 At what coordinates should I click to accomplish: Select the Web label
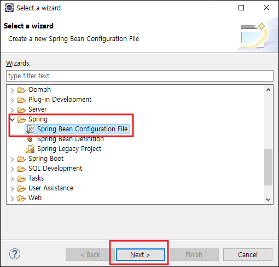(x=35, y=198)
